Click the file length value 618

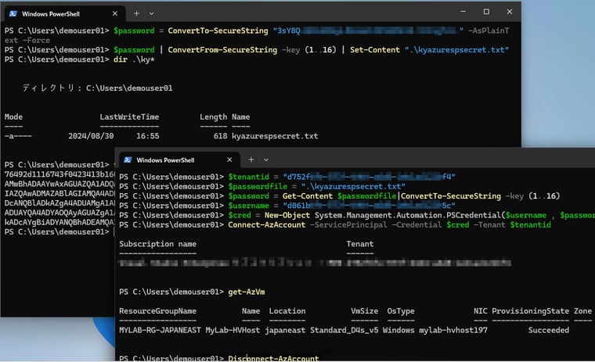(x=220, y=136)
